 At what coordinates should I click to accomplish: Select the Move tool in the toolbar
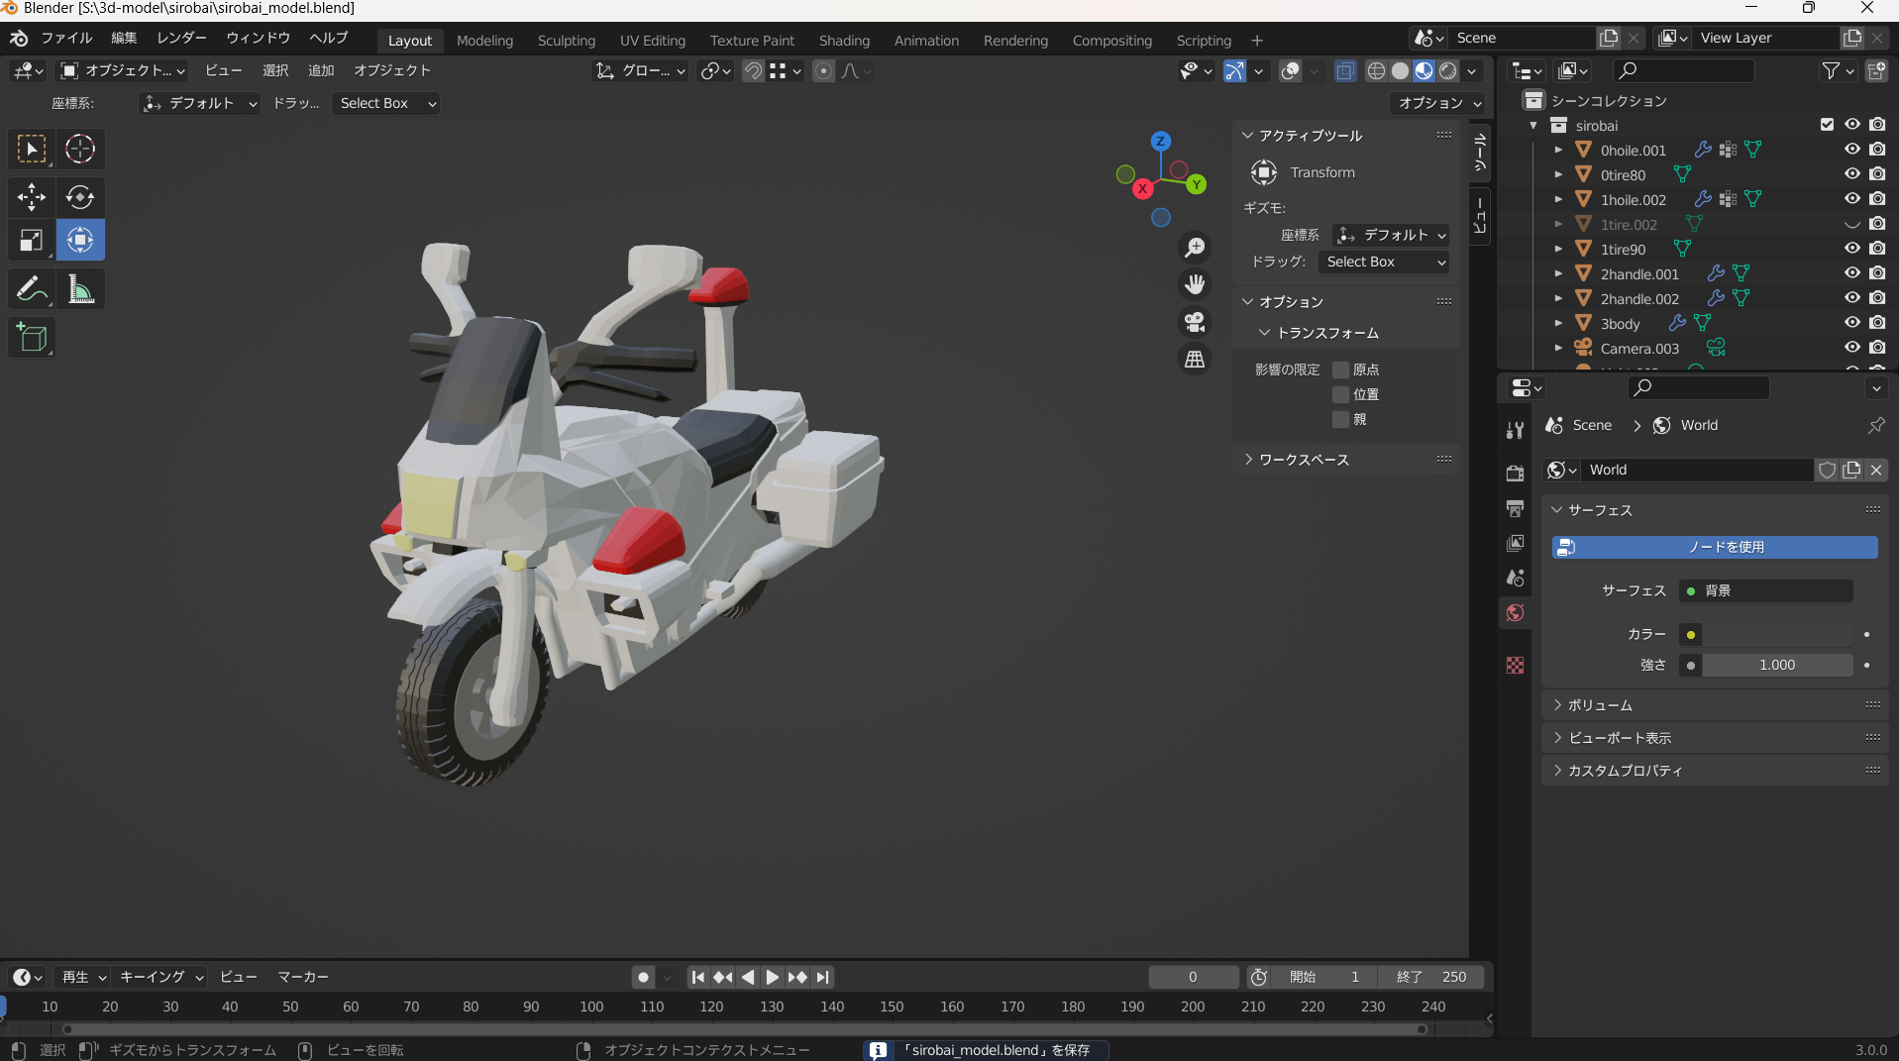point(31,197)
